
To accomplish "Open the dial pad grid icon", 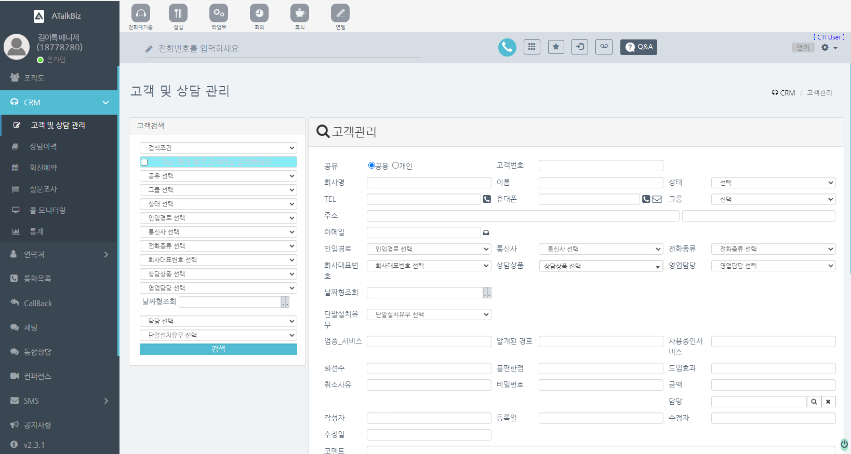I will coord(532,47).
